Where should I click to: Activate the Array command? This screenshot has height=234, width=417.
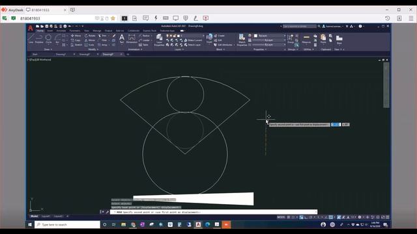point(102,45)
